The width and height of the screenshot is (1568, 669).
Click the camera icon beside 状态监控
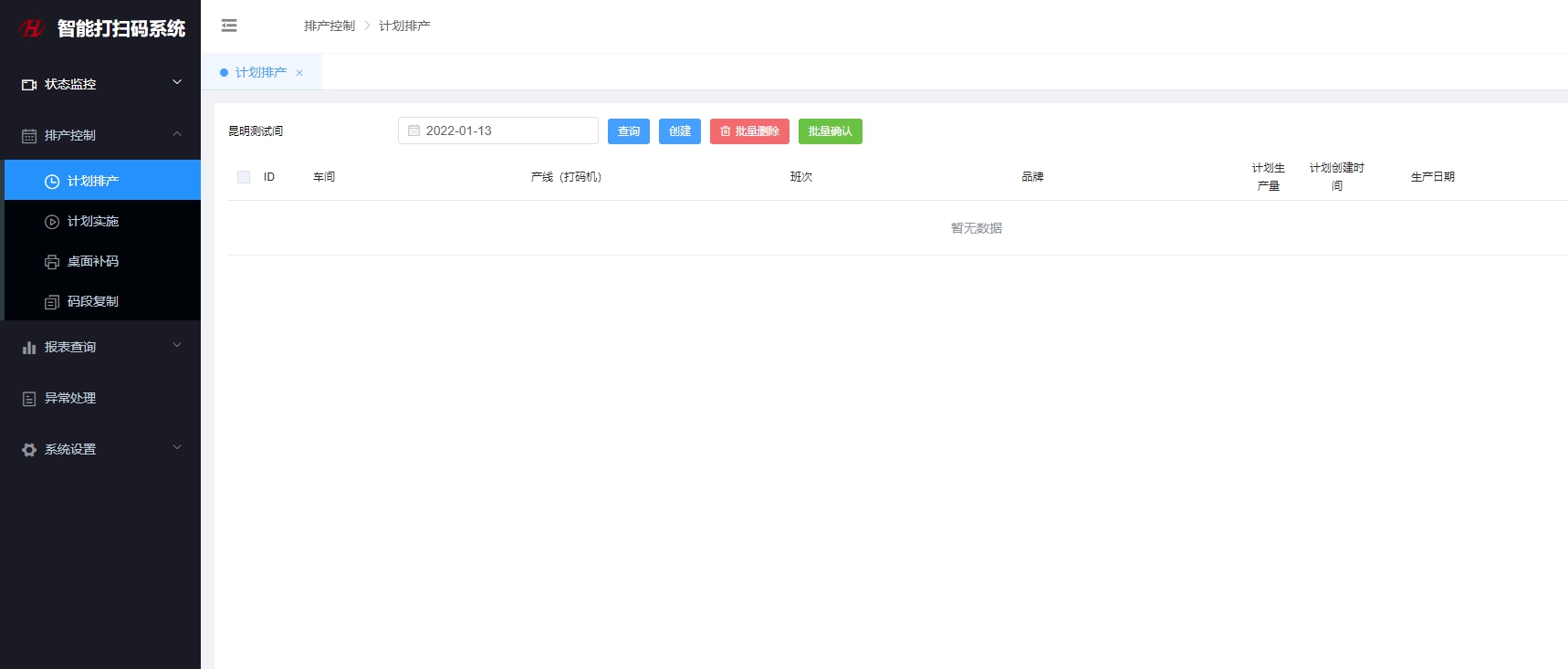(x=29, y=84)
